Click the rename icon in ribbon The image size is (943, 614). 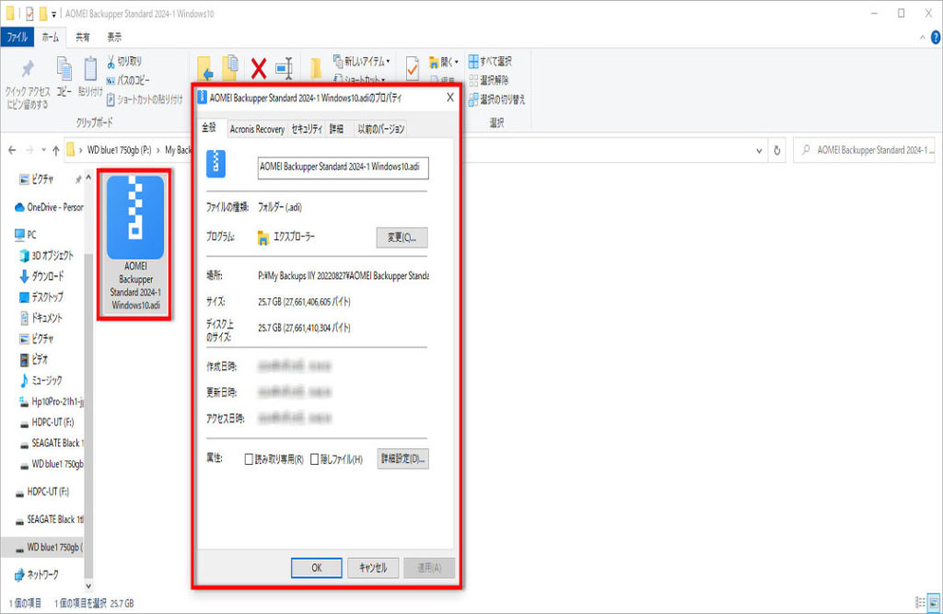tap(284, 69)
